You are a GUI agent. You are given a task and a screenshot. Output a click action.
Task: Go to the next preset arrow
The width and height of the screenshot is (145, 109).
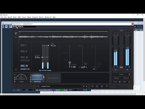coord(87,86)
